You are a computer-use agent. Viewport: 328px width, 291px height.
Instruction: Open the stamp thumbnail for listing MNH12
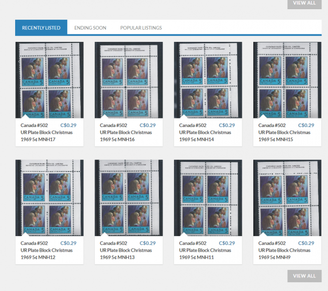coord(49,198)
